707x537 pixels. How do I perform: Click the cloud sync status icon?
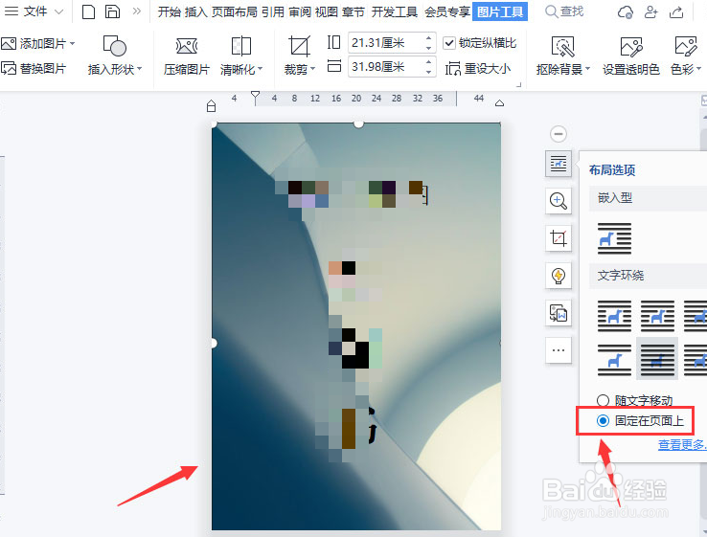click(625, 11)
